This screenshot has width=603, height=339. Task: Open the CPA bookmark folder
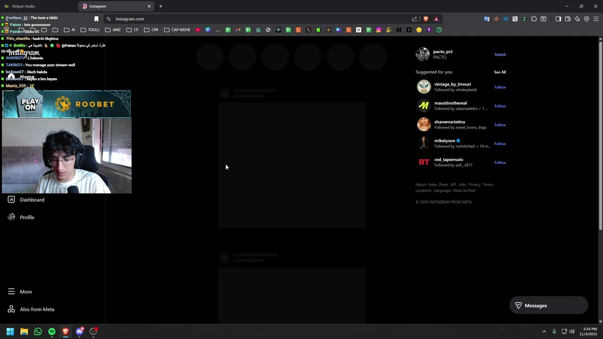pos(151,30)
